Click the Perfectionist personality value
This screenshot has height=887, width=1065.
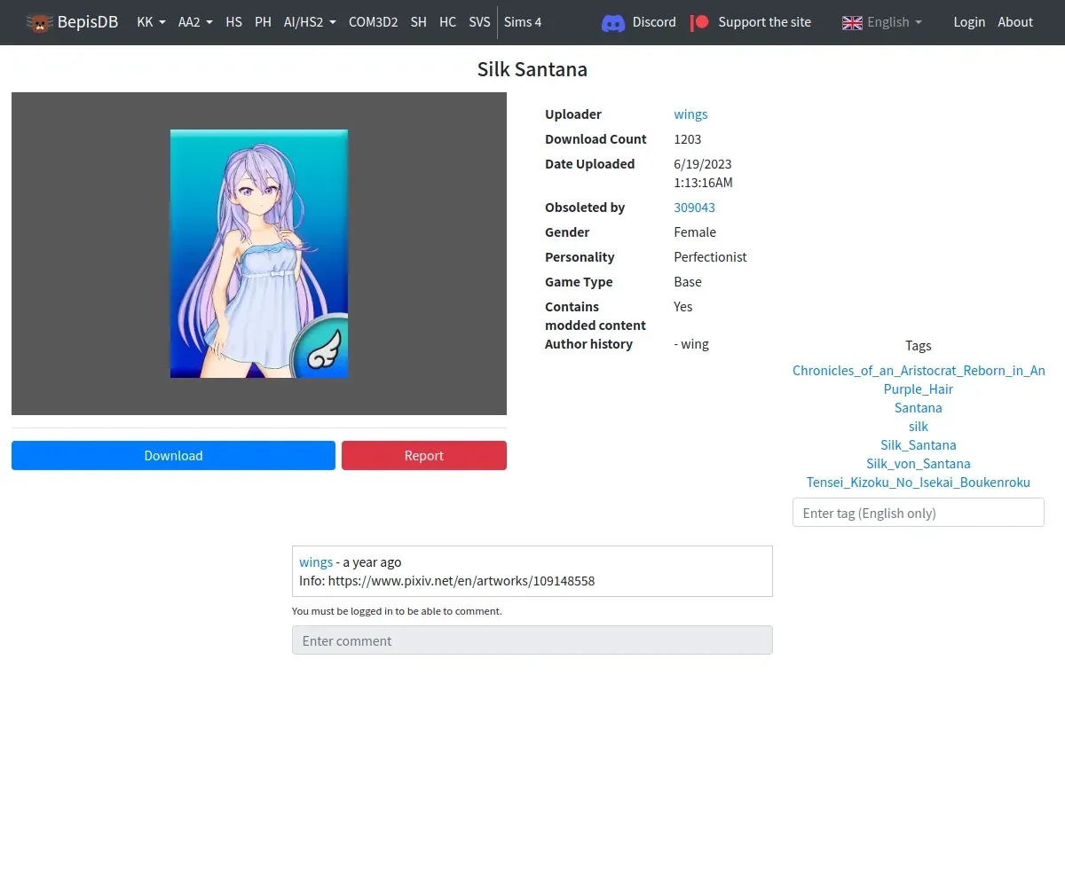coord(710,257)
